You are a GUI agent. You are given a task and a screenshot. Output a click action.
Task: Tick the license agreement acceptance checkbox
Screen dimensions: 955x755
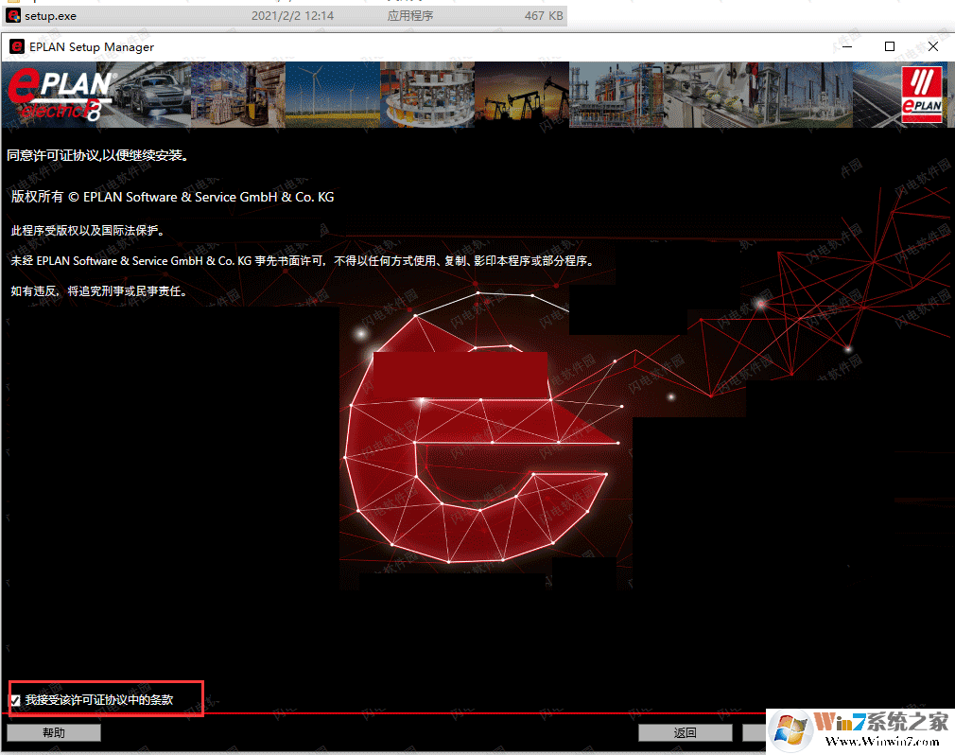(x=15, y=700)
